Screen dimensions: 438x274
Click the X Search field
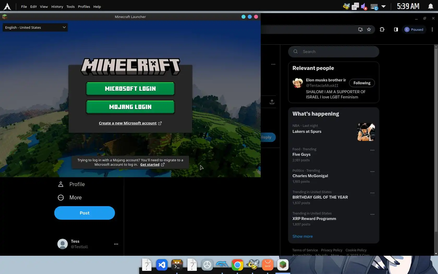(x=334, y=52)
